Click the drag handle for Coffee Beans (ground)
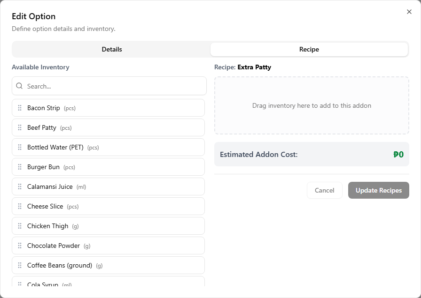Screen dimensions: 421x298 pyautogui.click(x=20, y=265)
